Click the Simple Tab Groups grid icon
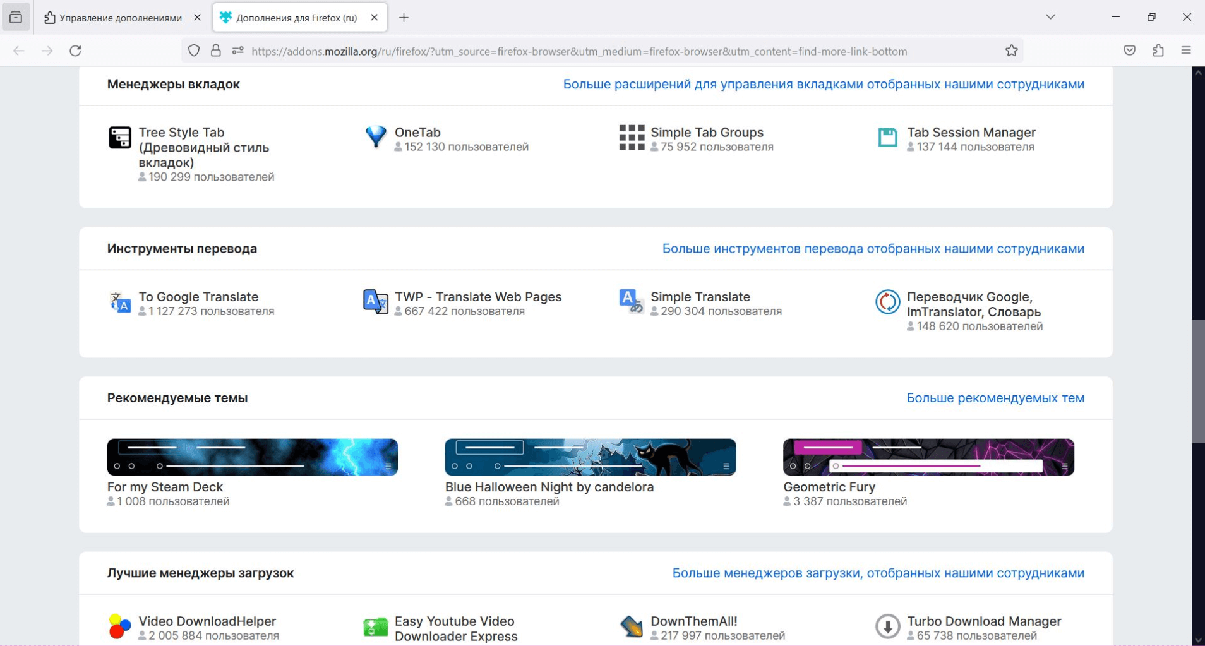1205x646 pixels. pos(632,137)
